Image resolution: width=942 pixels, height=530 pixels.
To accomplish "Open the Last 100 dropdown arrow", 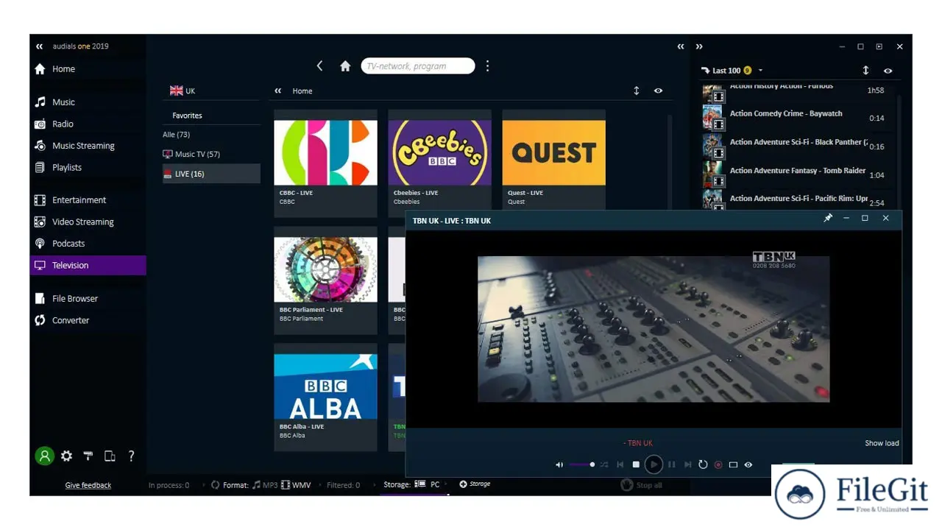I will pyautogui.click(x=760, y=71).
